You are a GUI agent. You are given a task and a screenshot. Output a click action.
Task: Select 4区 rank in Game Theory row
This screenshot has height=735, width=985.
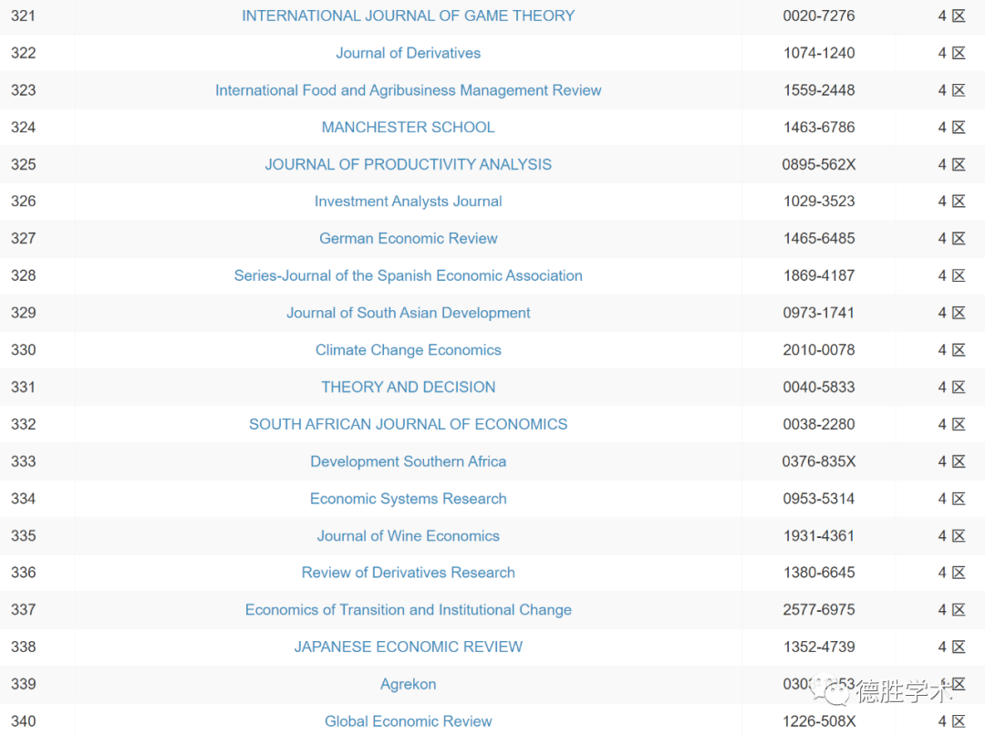tap(951, 16)
